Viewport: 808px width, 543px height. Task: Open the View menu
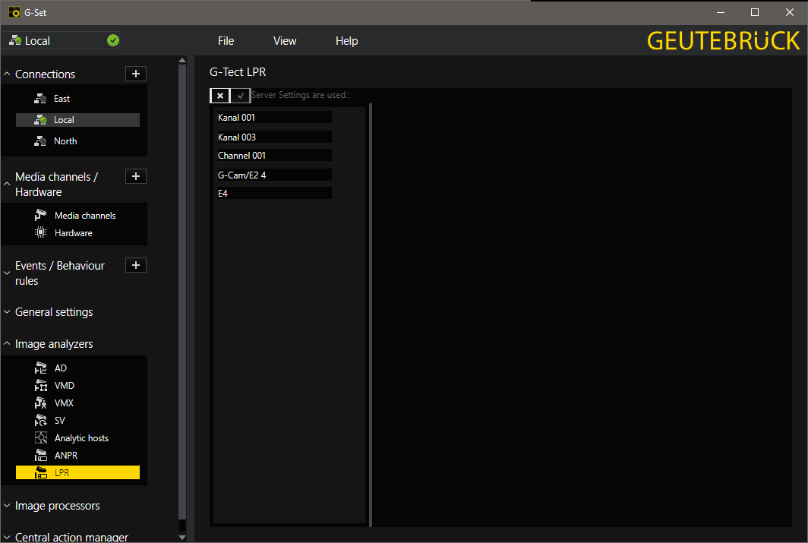tap(285, 41)
